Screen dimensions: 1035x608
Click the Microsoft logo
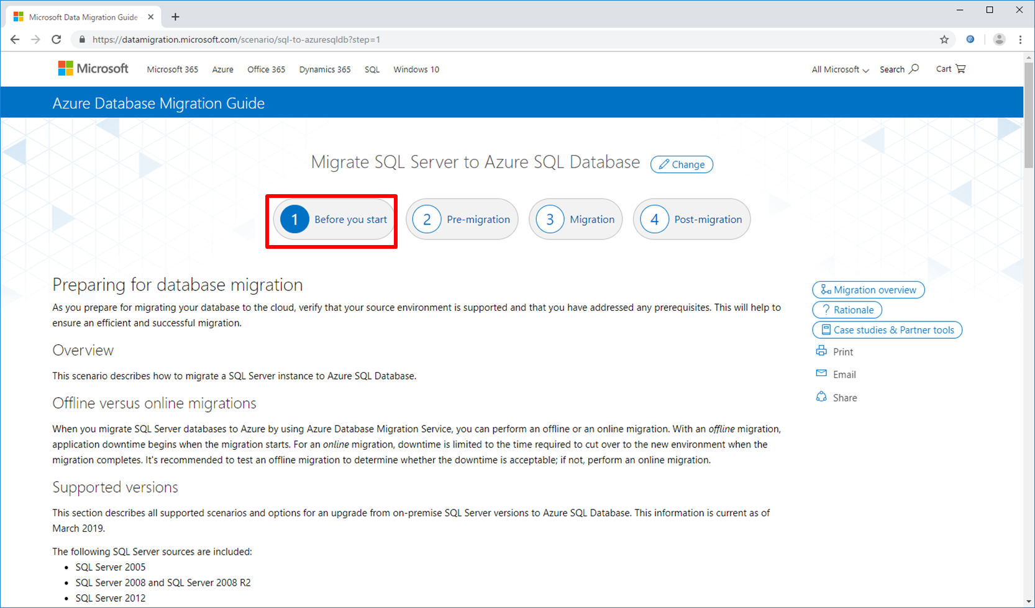(93, 69)
